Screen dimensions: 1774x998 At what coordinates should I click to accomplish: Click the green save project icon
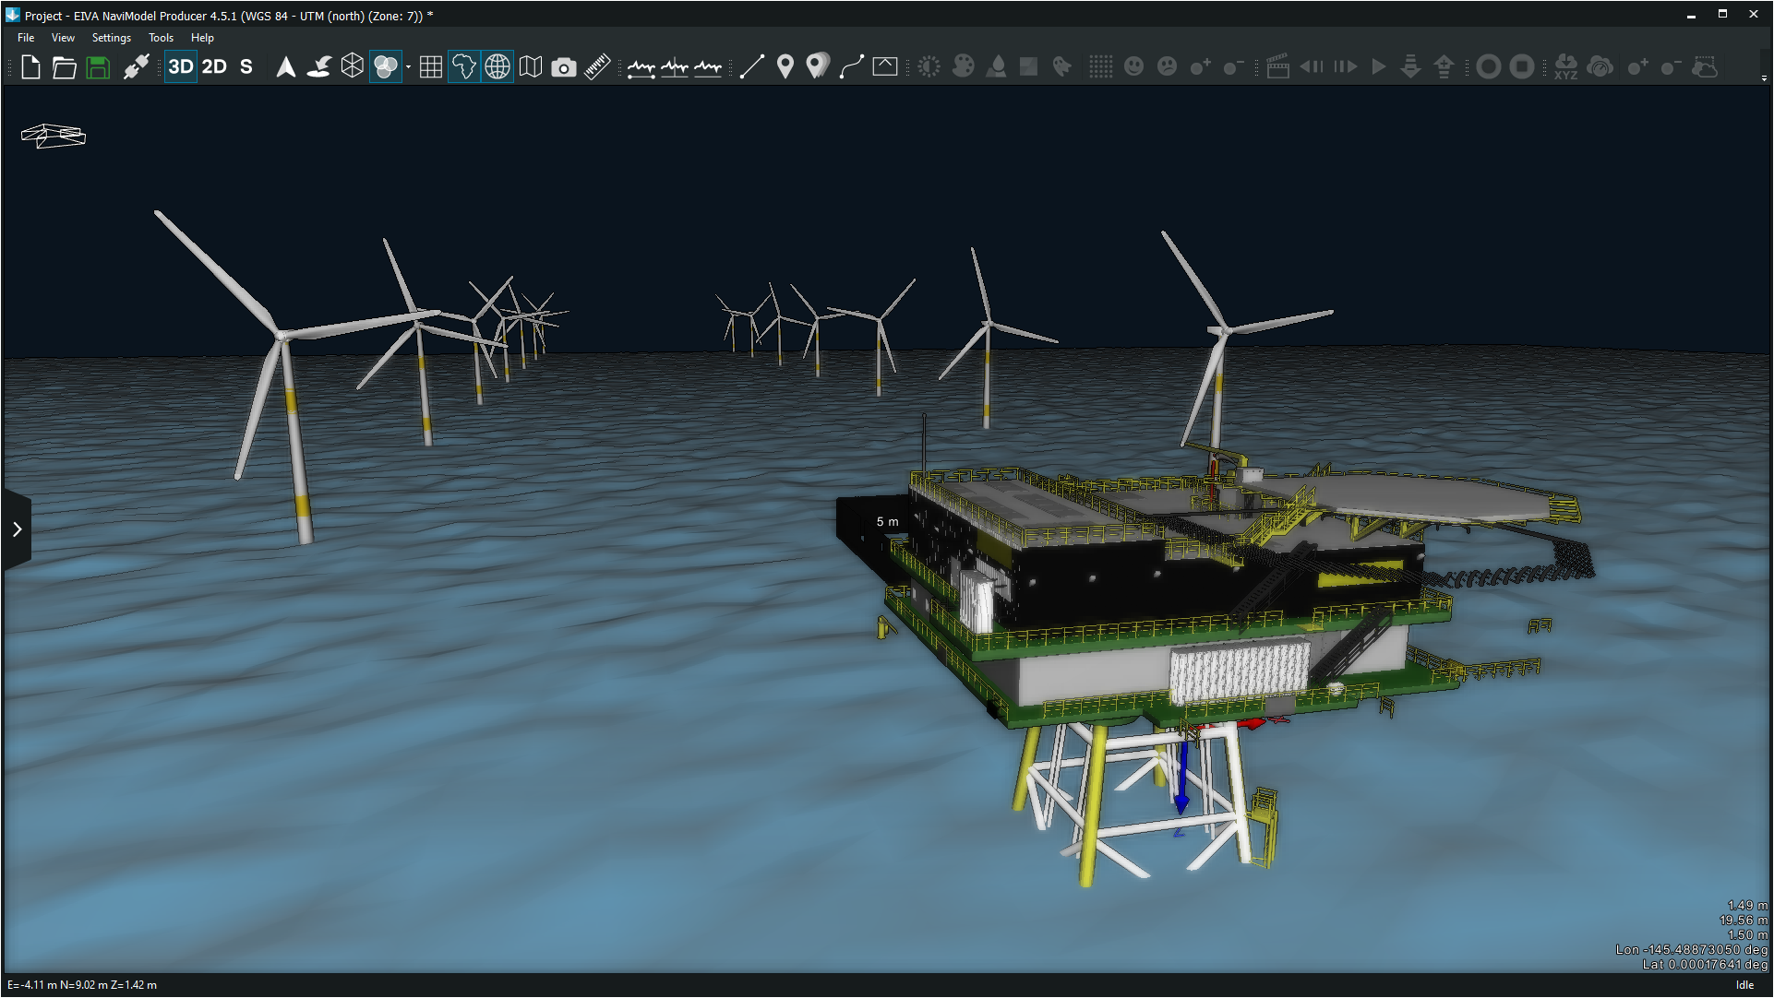pyautogui.click(x=98, y=66)
